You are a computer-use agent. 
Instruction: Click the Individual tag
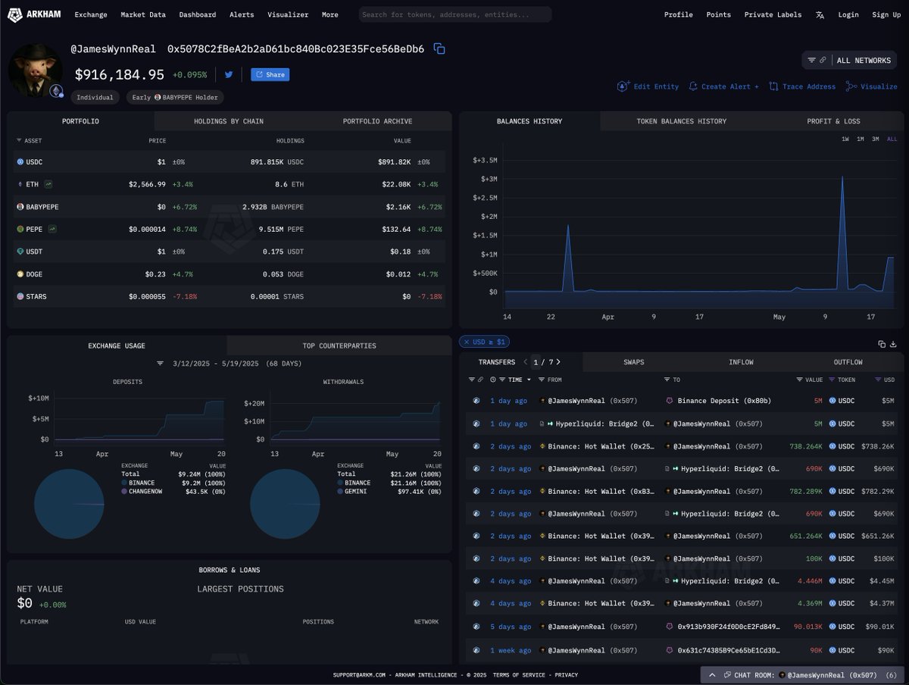(x=95, y=97)
